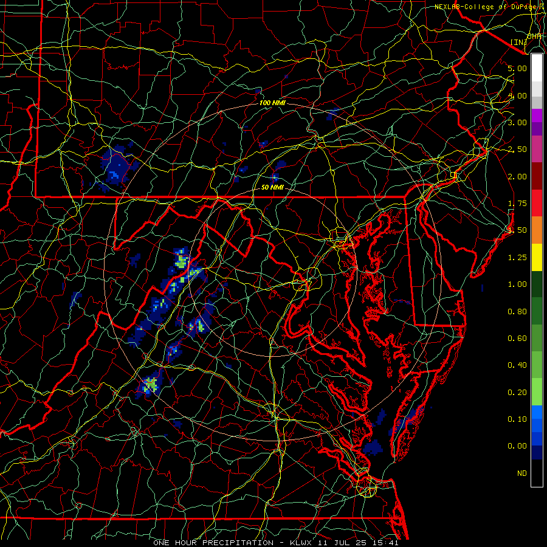Select the white color swatch at legend top
547x547 pixels.
[537, 68]
